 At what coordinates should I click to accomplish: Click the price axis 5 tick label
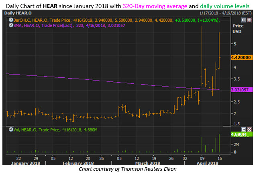[x=235, y=44]
